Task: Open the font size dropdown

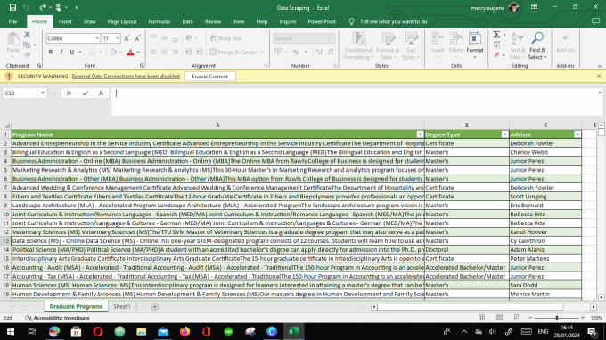Action: [x=117, y=38]
